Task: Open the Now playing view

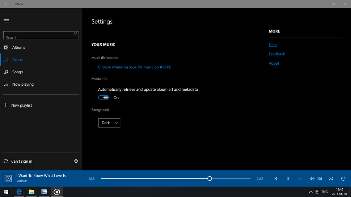Action: (23, 84)
